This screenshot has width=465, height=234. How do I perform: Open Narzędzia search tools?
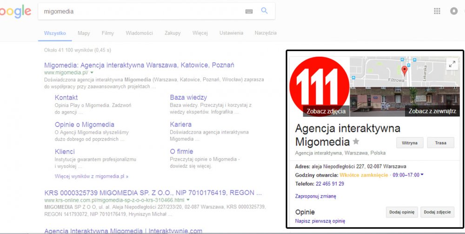266,33
